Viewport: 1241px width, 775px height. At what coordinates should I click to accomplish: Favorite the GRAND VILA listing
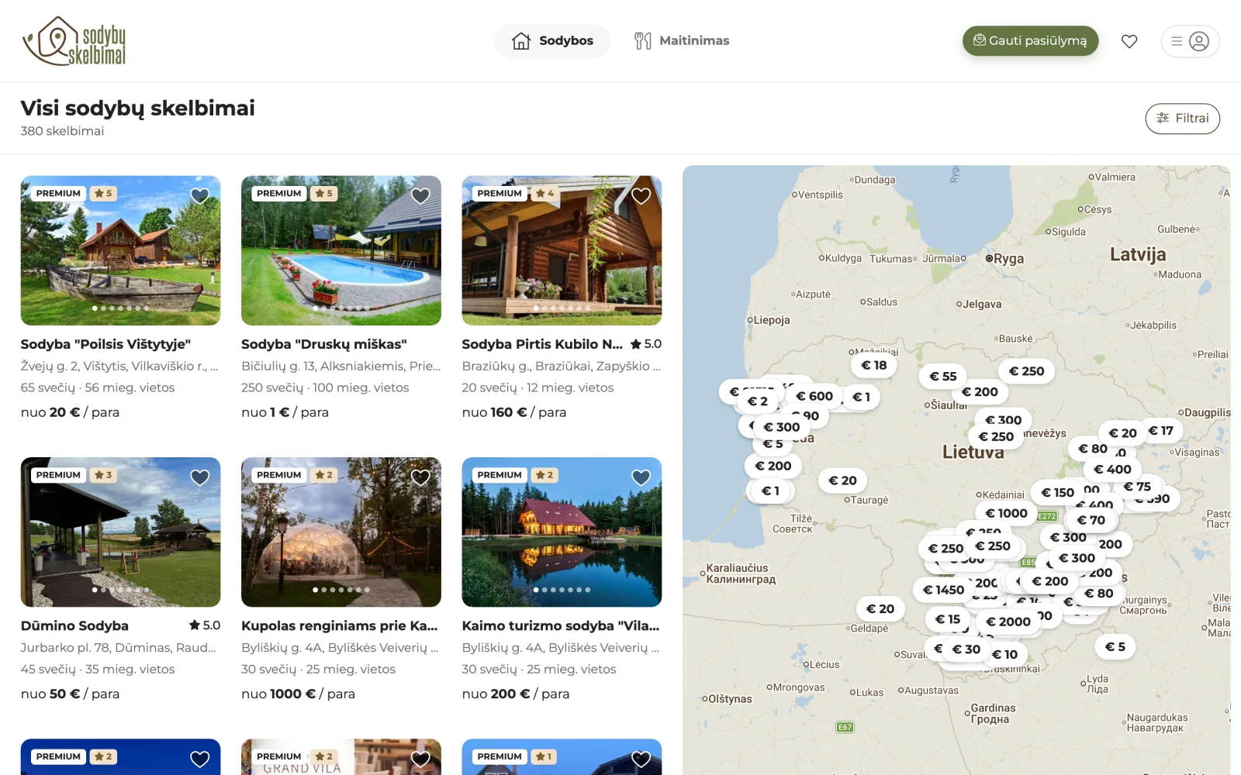point(420,759)
